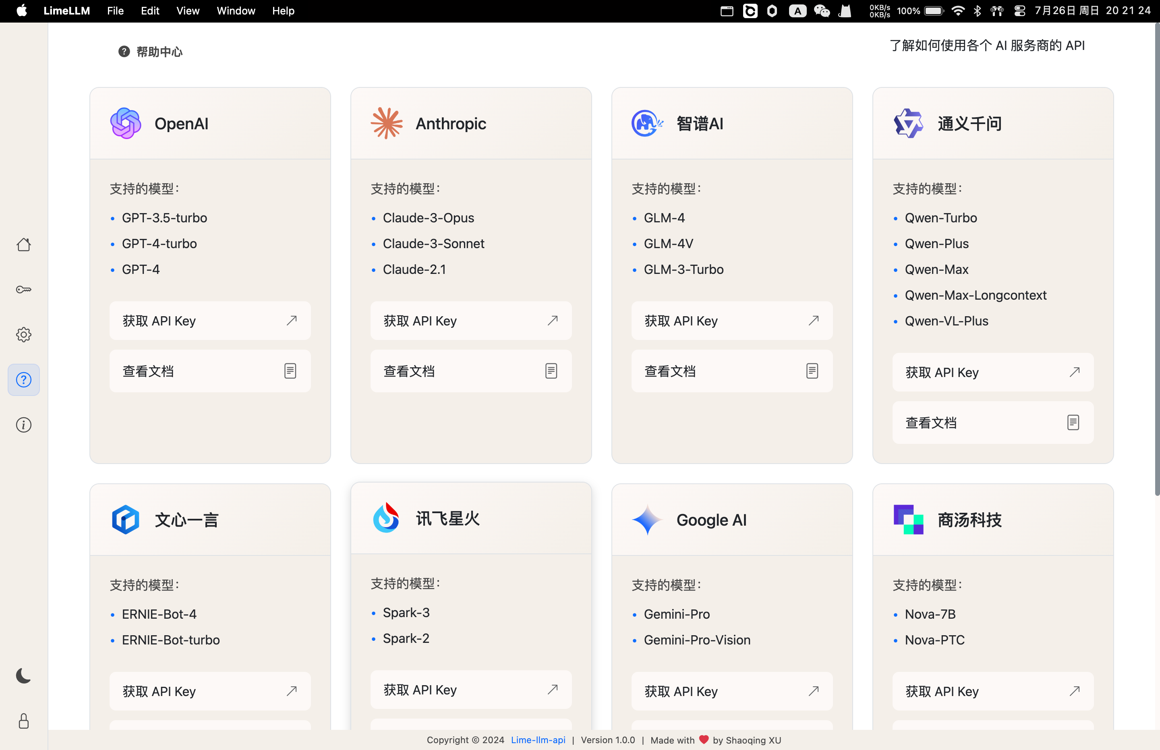Open Bluetooth status in menu bar
Screen dimensions: 1160x750
click(977, 11)
